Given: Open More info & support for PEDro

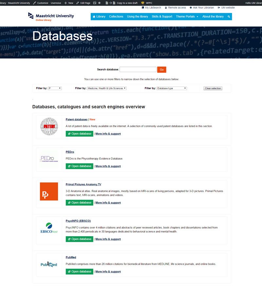Looking at the screenshot, I should [108, 166].
